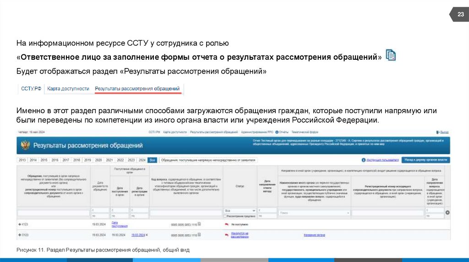Viewport: 469px width, 262px height.
Task: Open ССТУ.РФ in the large tab strip
Action: click(x=31, y=89)
